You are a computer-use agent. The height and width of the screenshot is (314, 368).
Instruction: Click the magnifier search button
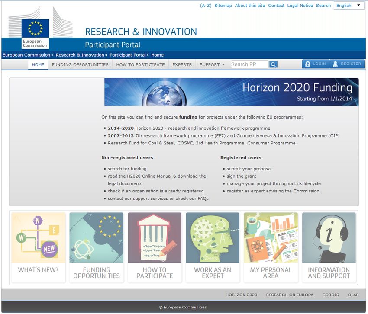tap(274, 64)
